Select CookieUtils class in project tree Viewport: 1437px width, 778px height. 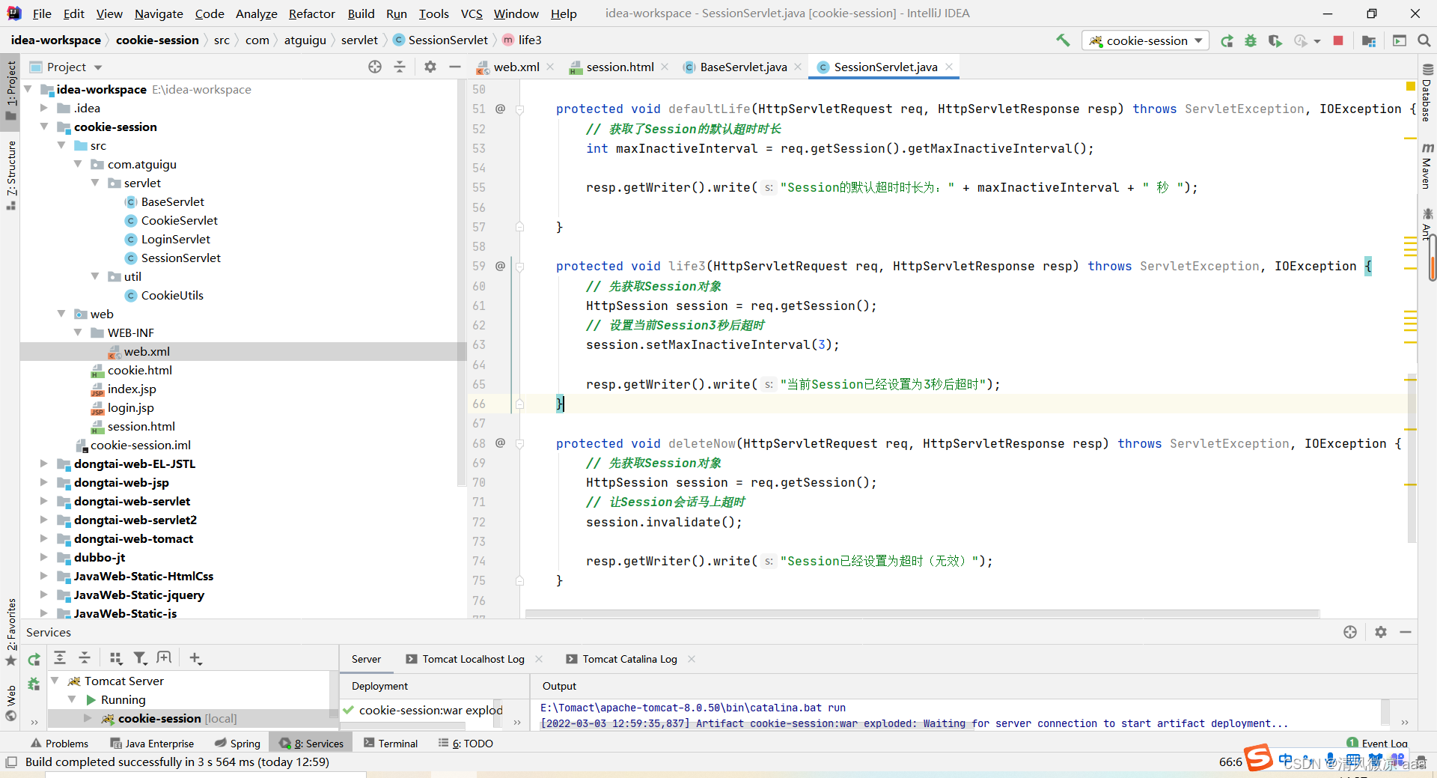pos(172,295)
